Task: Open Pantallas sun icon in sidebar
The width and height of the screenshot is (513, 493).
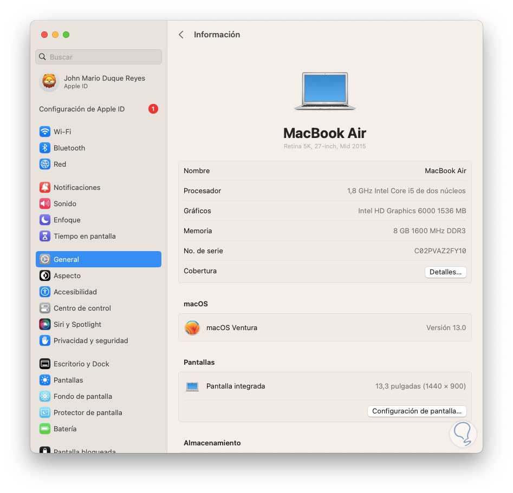Action: coord(45,380)
